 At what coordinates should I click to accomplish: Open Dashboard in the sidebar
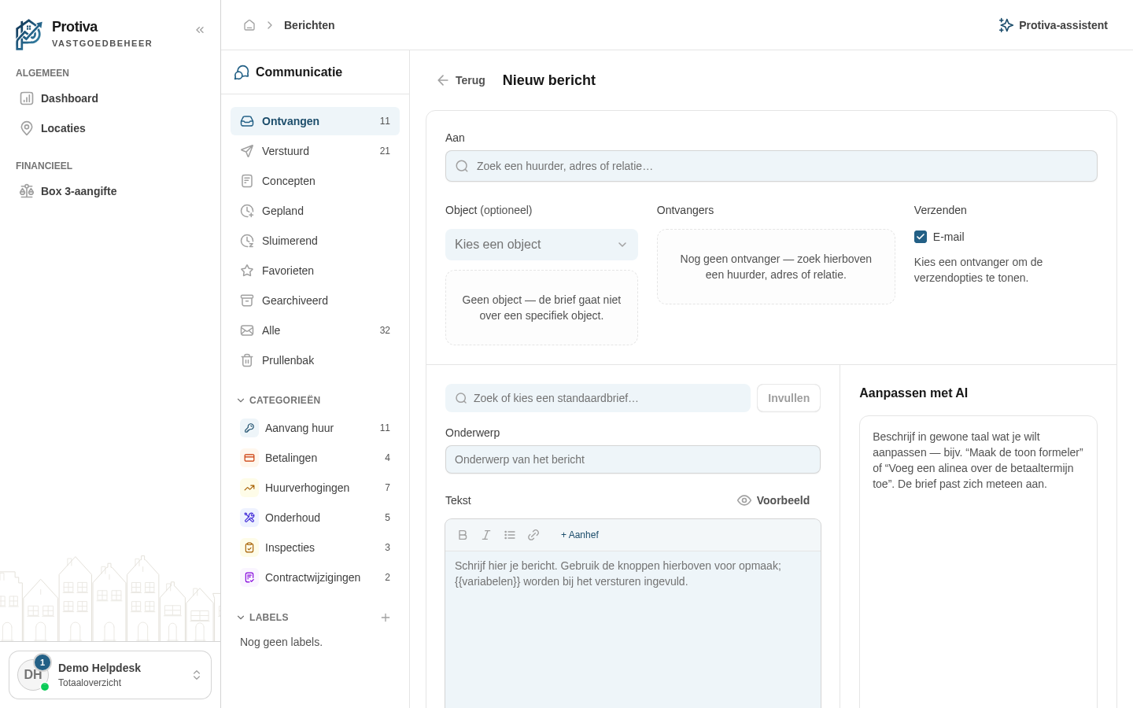(110, 98)
